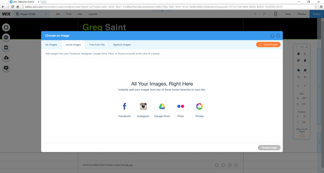The width and height of the screenshot is (324, 173).
Task: Switch to Free from Wix tab
Action: pyautogui.click(x=97, y=45)
